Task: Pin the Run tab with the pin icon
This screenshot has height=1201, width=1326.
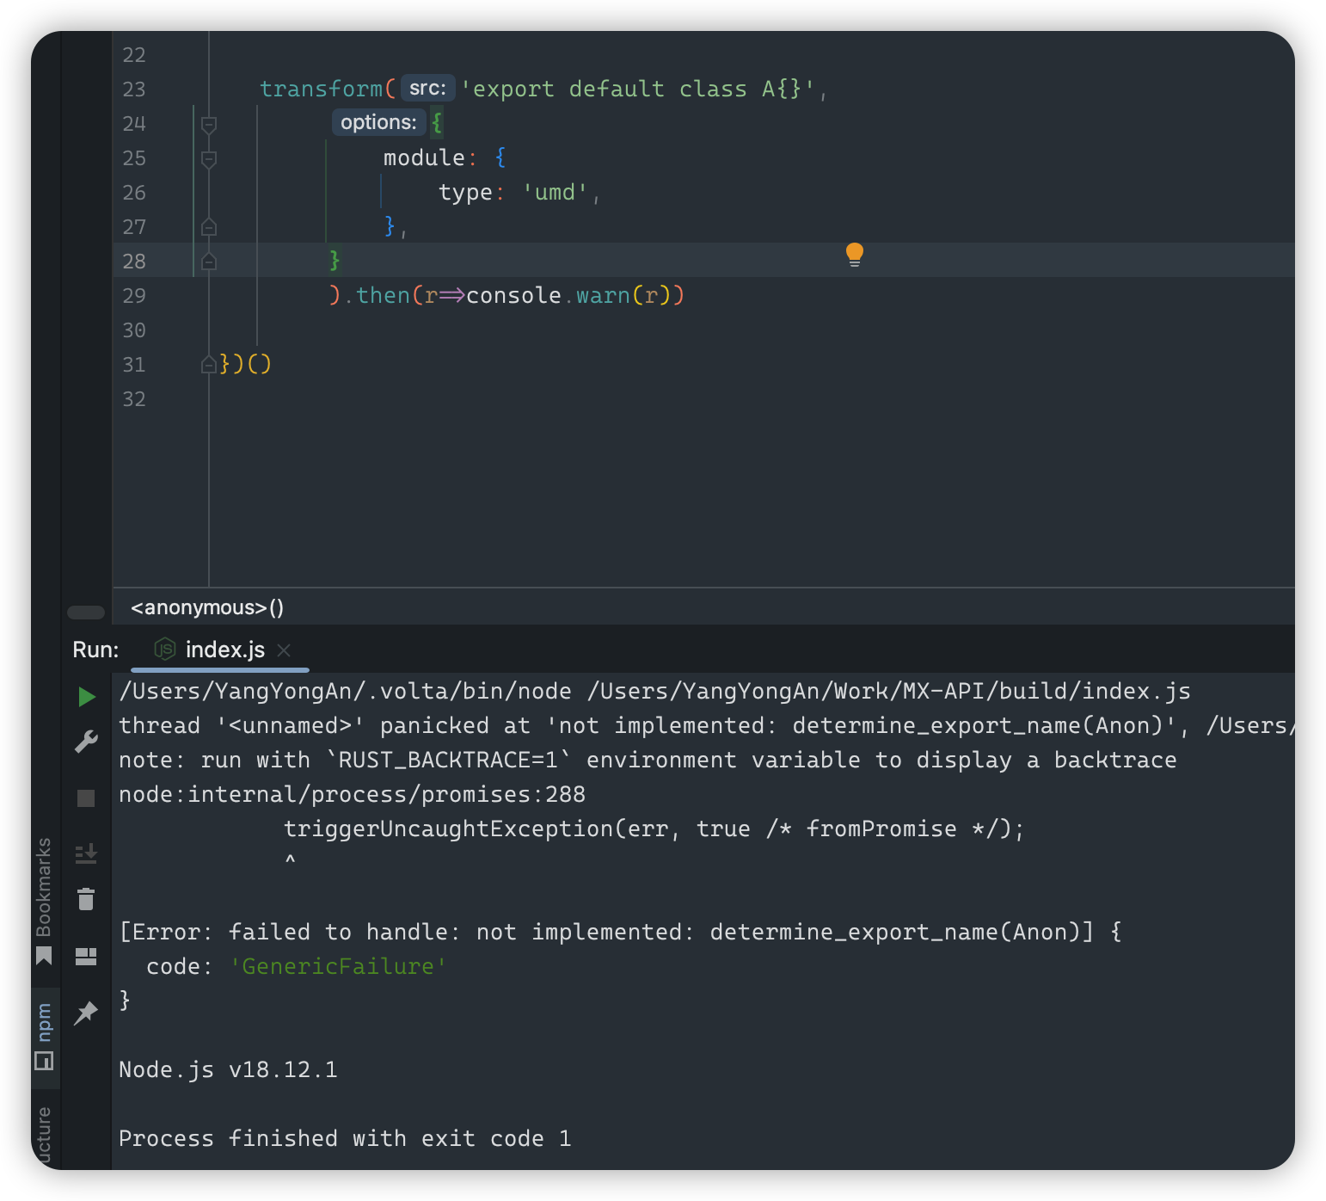Action: [x=85, y=1014]
